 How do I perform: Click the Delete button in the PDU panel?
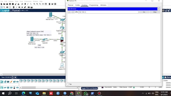coord(165,81)
